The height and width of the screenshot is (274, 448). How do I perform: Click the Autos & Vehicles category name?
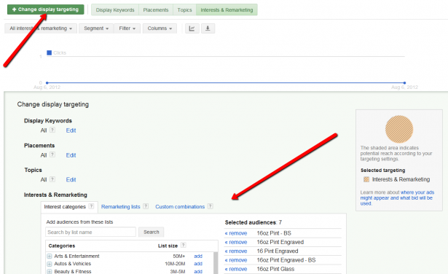[73, 264]
